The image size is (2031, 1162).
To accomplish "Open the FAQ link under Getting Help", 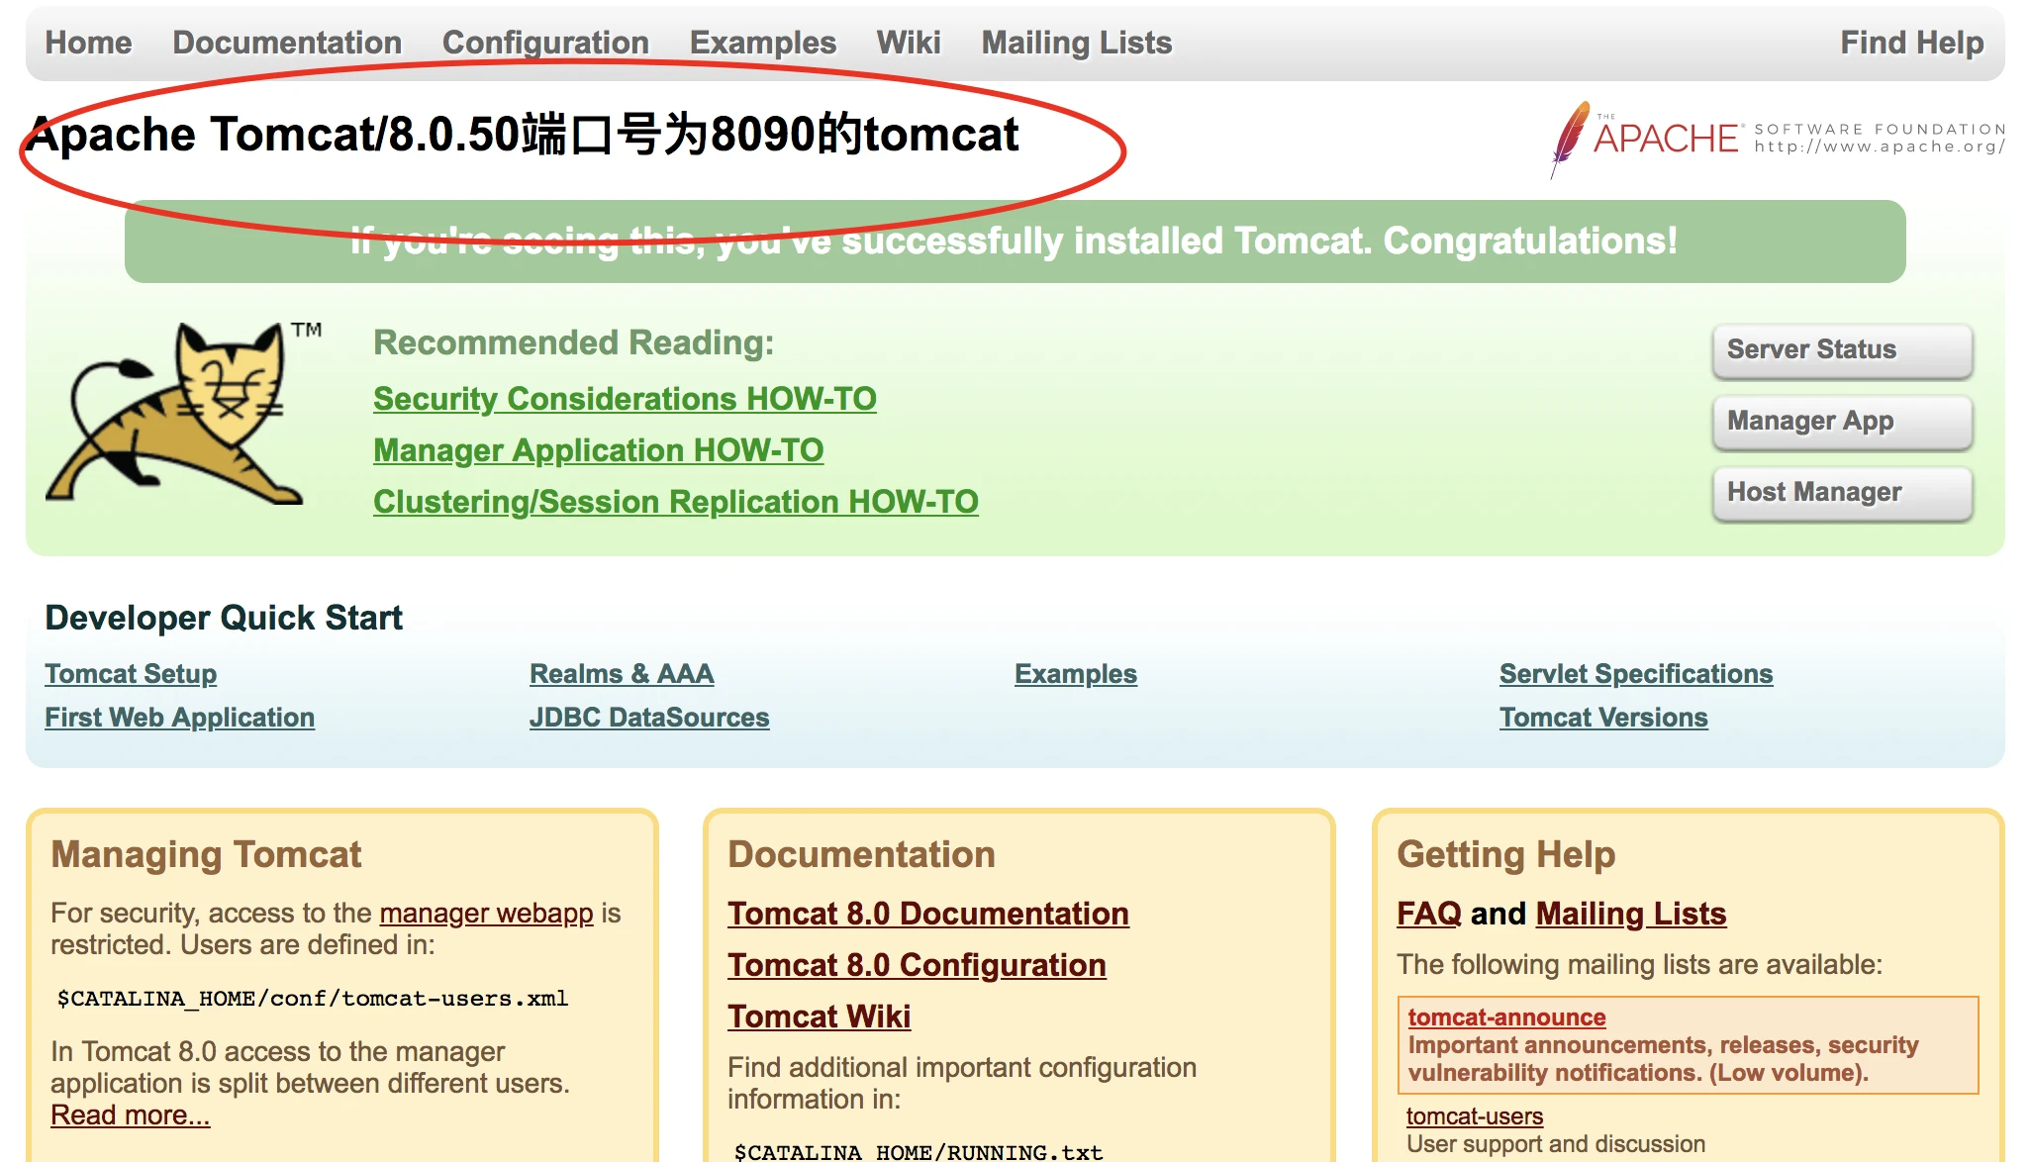I will [1428, 914].
